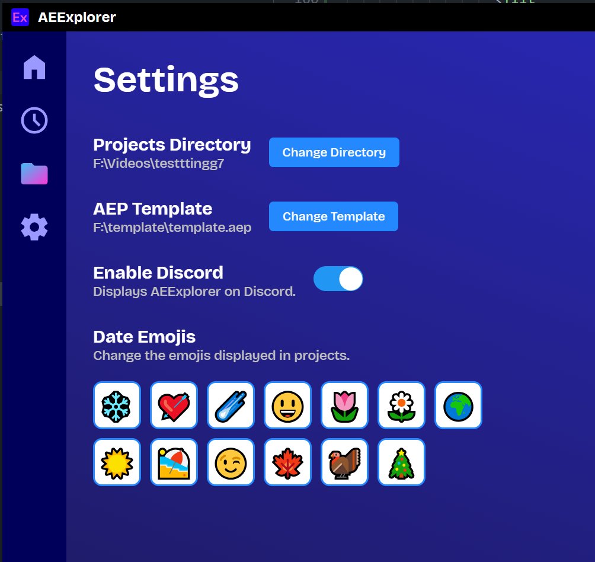
Task: Open the projects folder icon in sidebar
Action: [x=34, y=174]
